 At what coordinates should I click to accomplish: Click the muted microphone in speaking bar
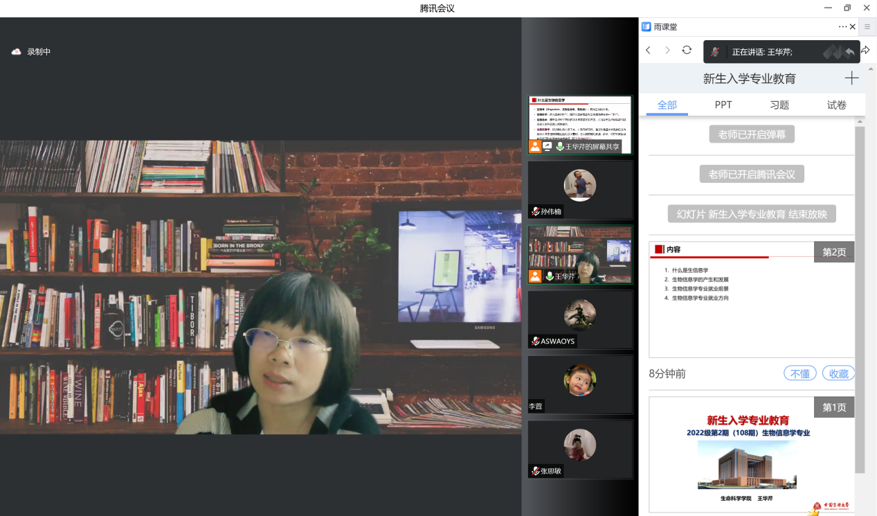pos(715,52)
